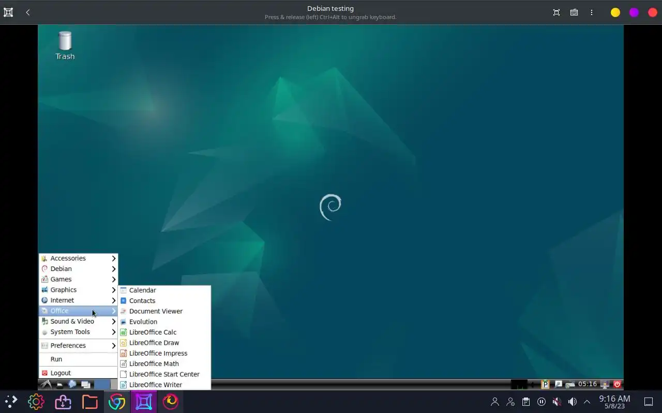Show hidden tray icons with the arrow
Screen dimensions: 662x413
(587, 402)
